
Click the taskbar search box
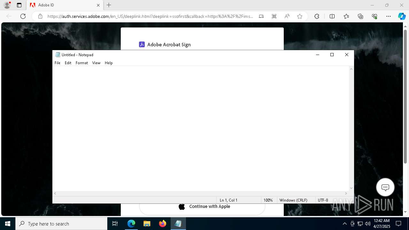pos(61,224)
